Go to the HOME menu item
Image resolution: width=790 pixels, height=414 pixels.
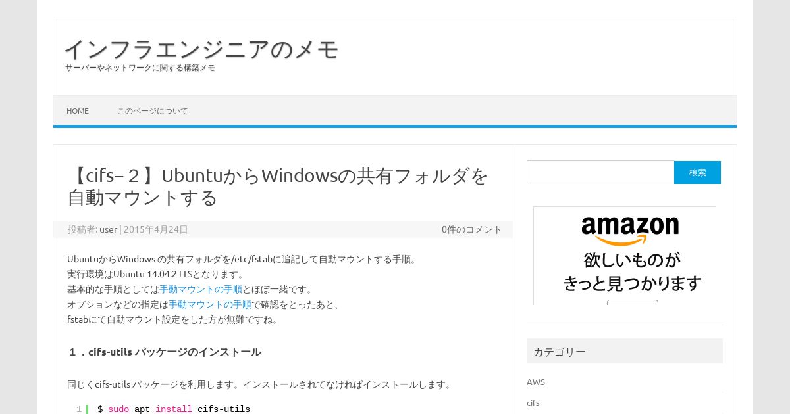coord(78,111)
